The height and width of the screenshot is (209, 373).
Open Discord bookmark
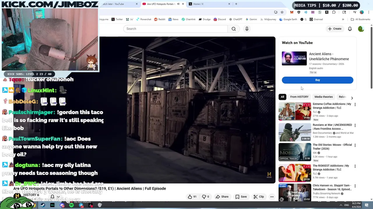[219, 19]
